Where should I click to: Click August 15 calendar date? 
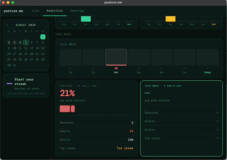click(43, 48)
